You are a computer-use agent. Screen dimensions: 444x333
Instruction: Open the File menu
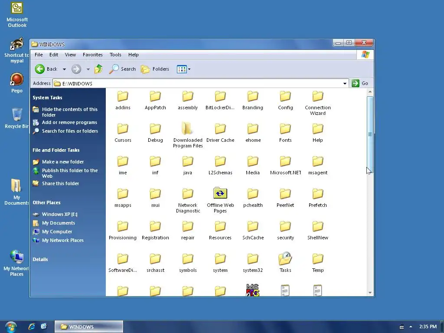(39, 55)
